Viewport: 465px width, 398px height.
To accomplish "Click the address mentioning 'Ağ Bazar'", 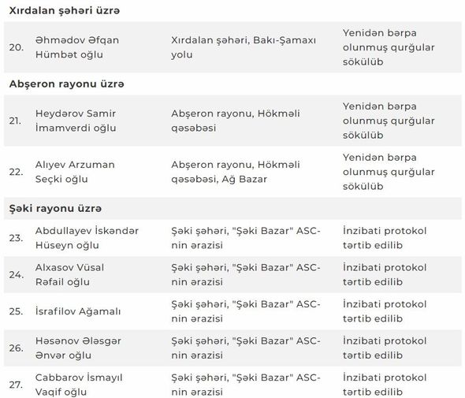I will pyautogui.click(x=236, y=172).
